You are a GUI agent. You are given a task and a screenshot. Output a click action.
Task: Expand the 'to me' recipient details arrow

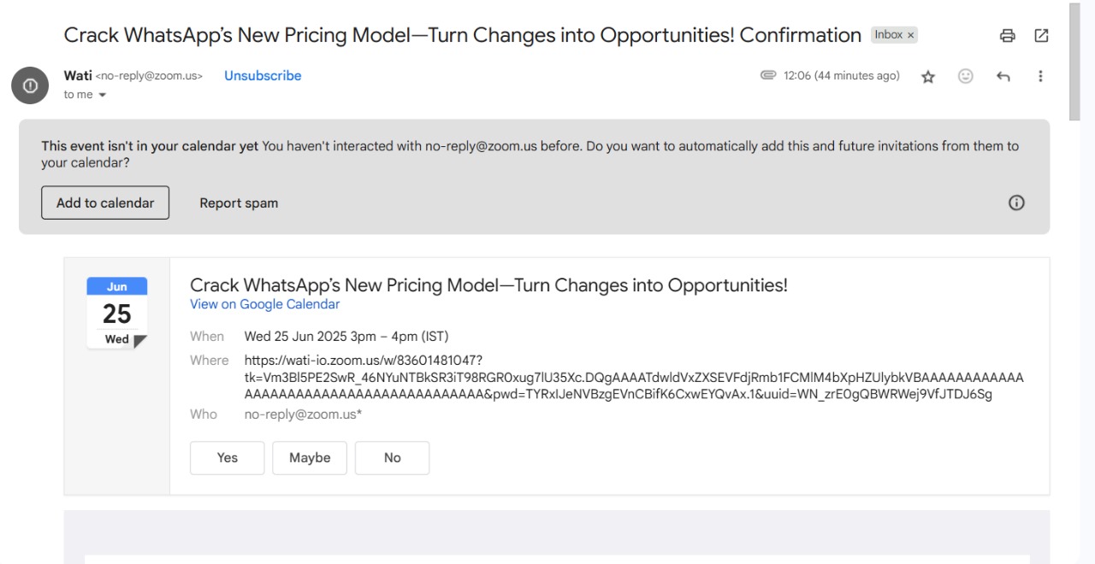(103, 95)
